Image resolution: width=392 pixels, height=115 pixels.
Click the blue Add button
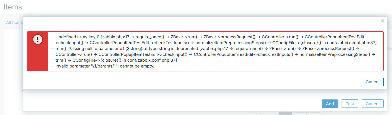pos(330,104)
